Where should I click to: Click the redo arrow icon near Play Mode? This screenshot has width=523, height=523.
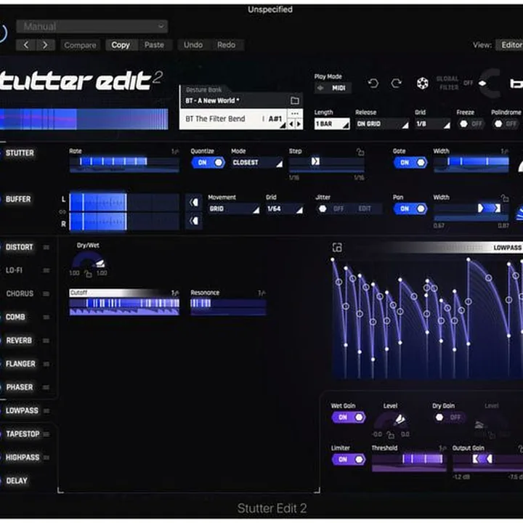pos(397,83)
